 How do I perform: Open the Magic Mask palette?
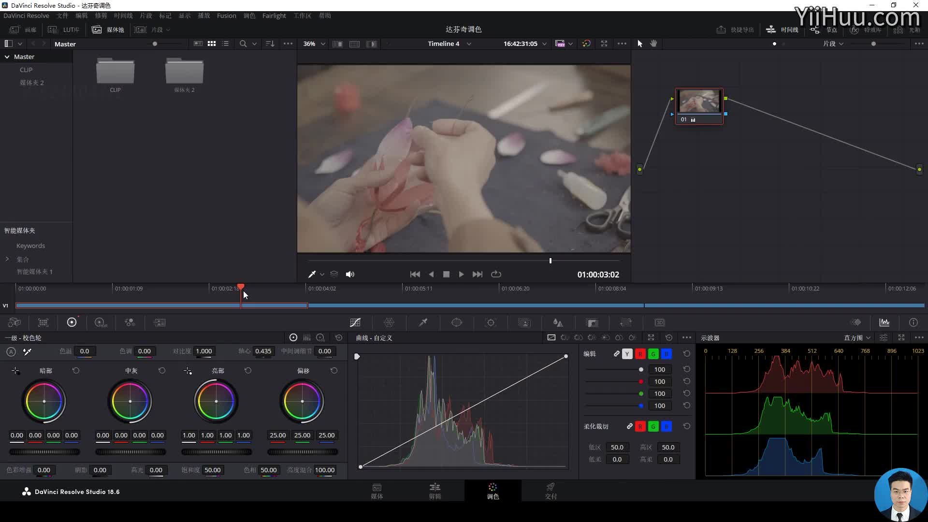[x=524, y=322]
